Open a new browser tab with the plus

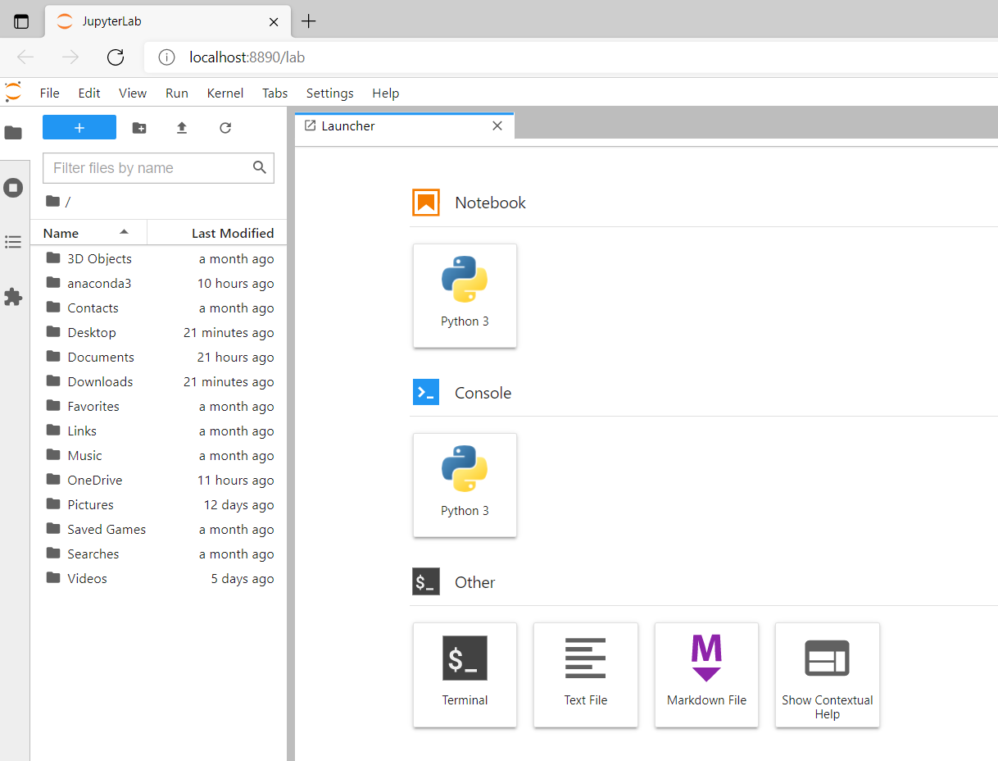tap(308, 22)
